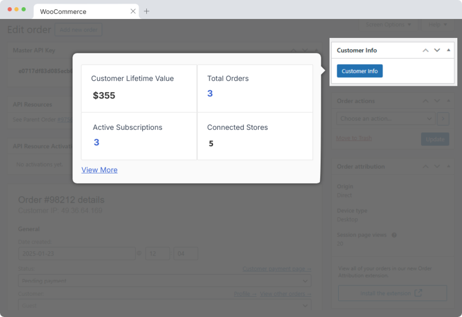Open View More link in popup
The width and height of the screenshot is (462, 317).
(100, 170)
